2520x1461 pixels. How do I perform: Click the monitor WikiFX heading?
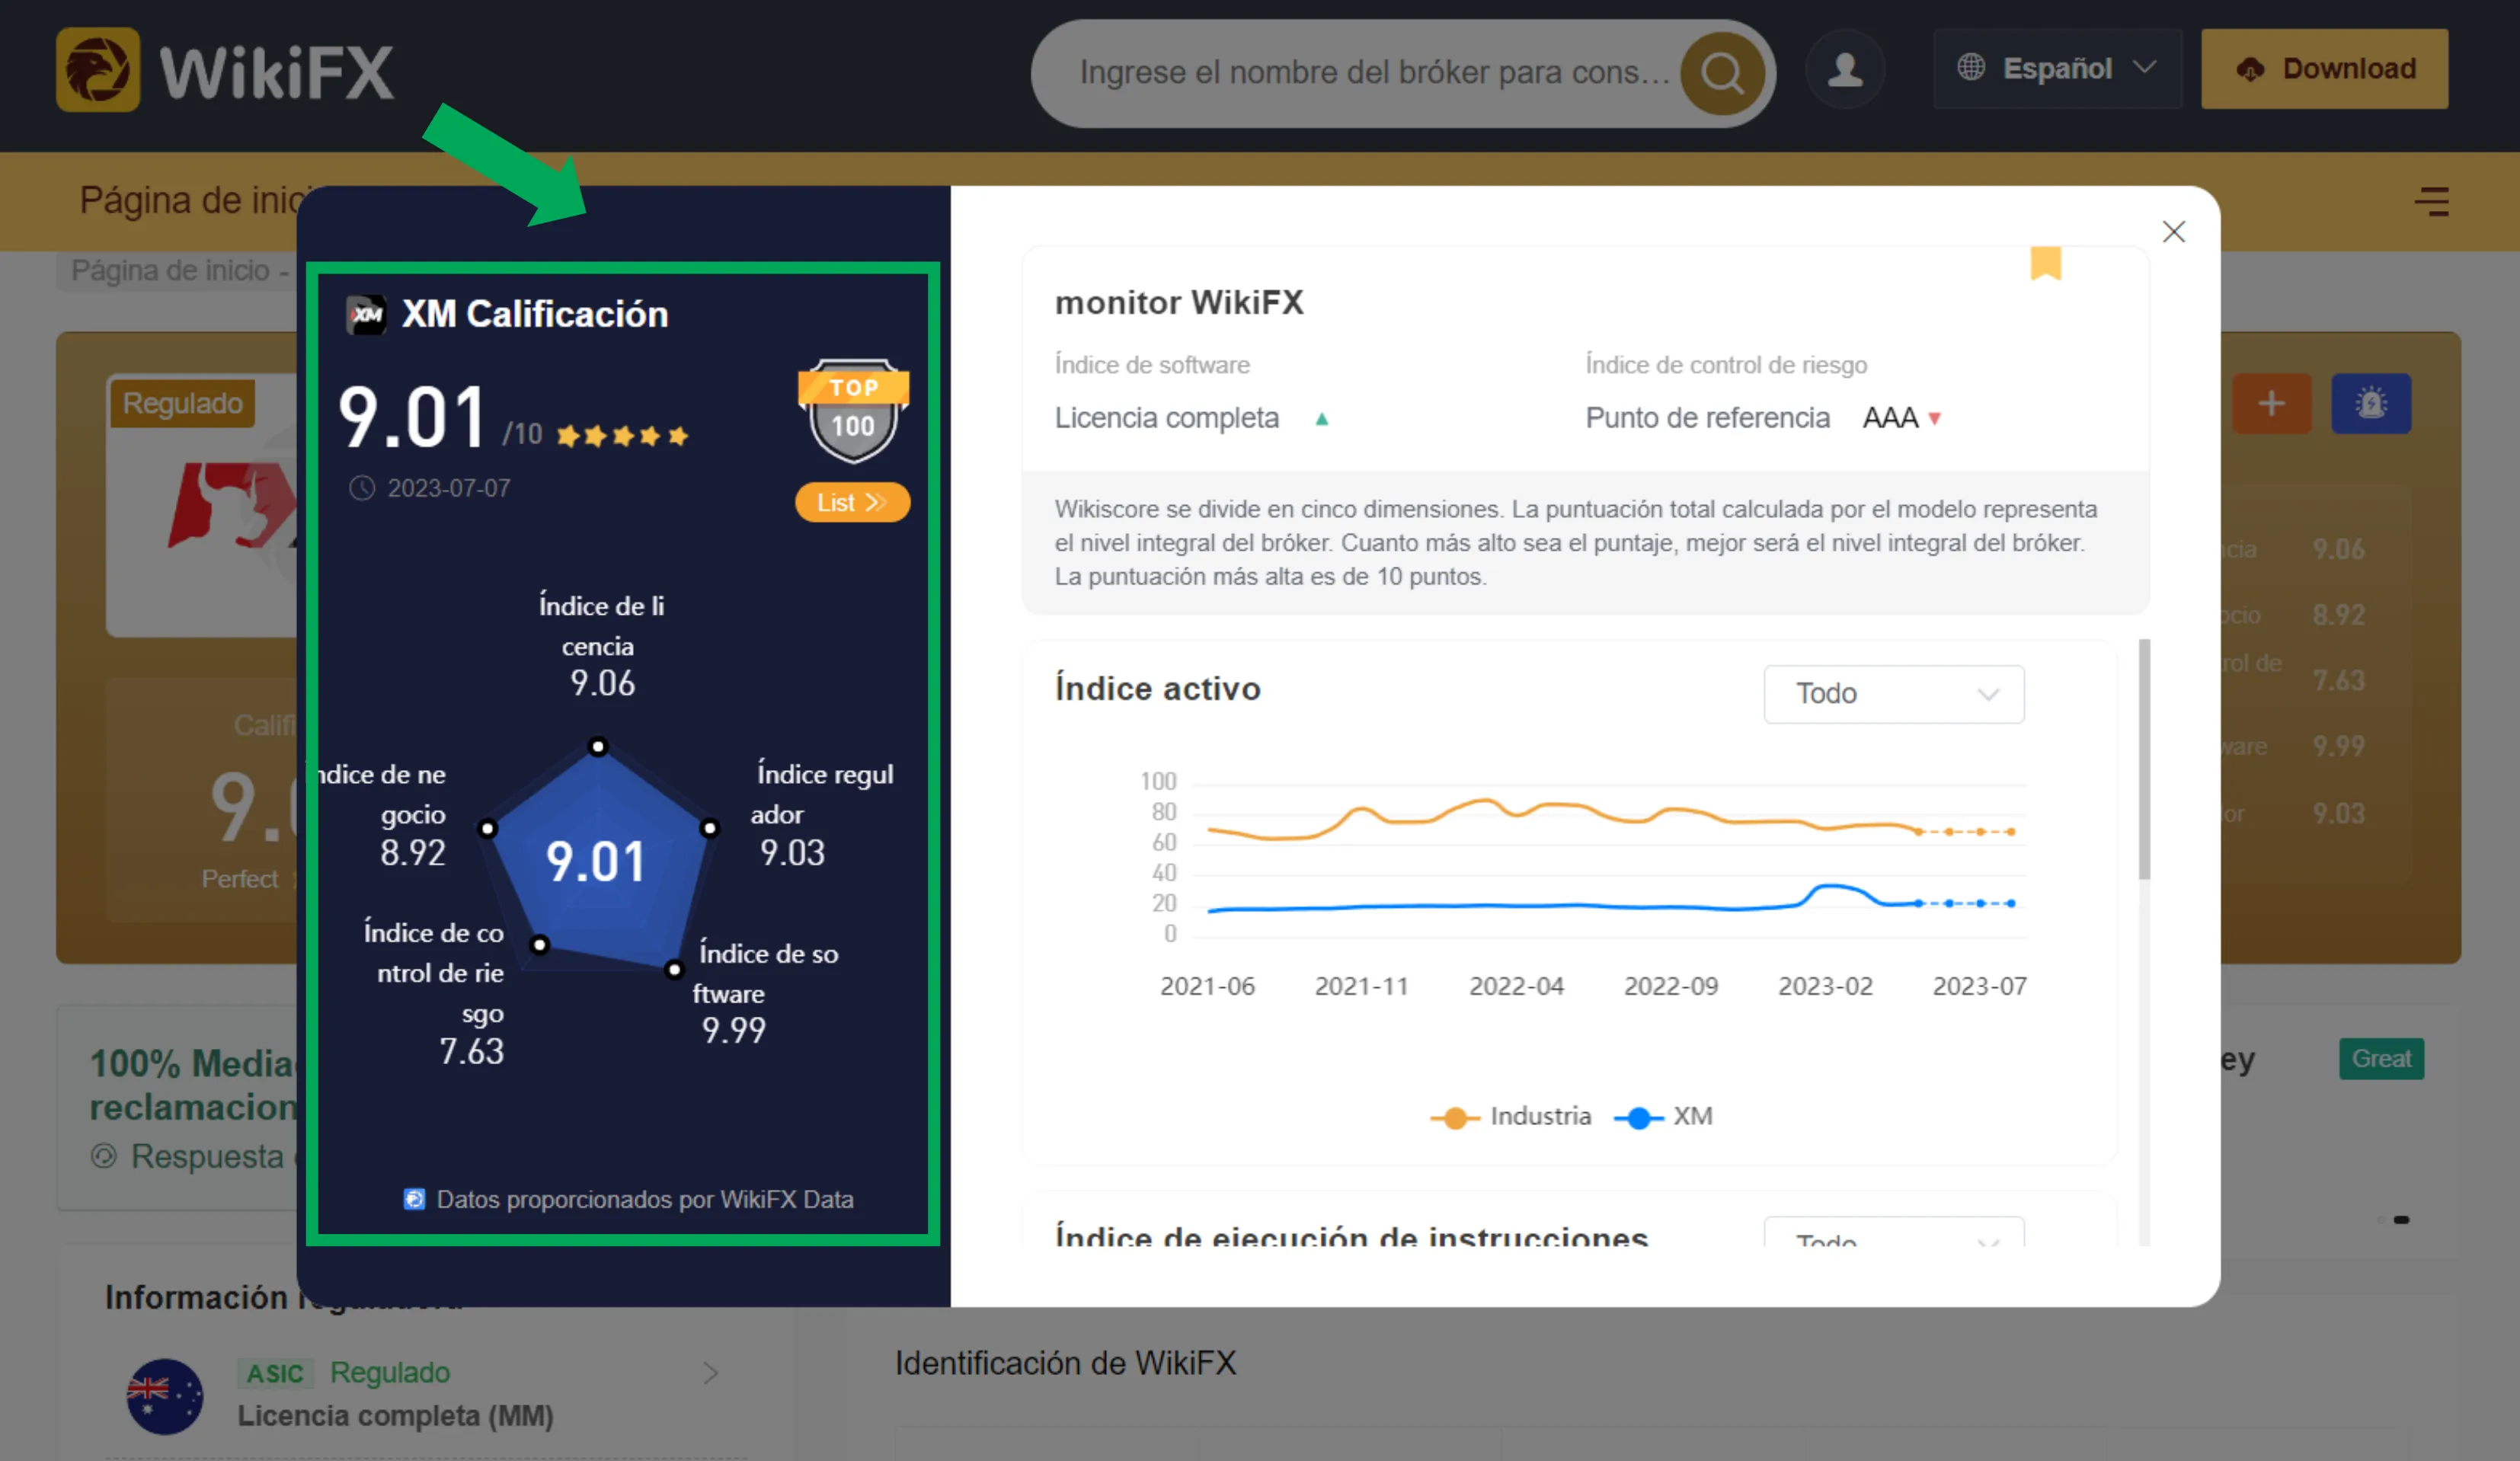pyautogui.click(x=1179, y=302)
